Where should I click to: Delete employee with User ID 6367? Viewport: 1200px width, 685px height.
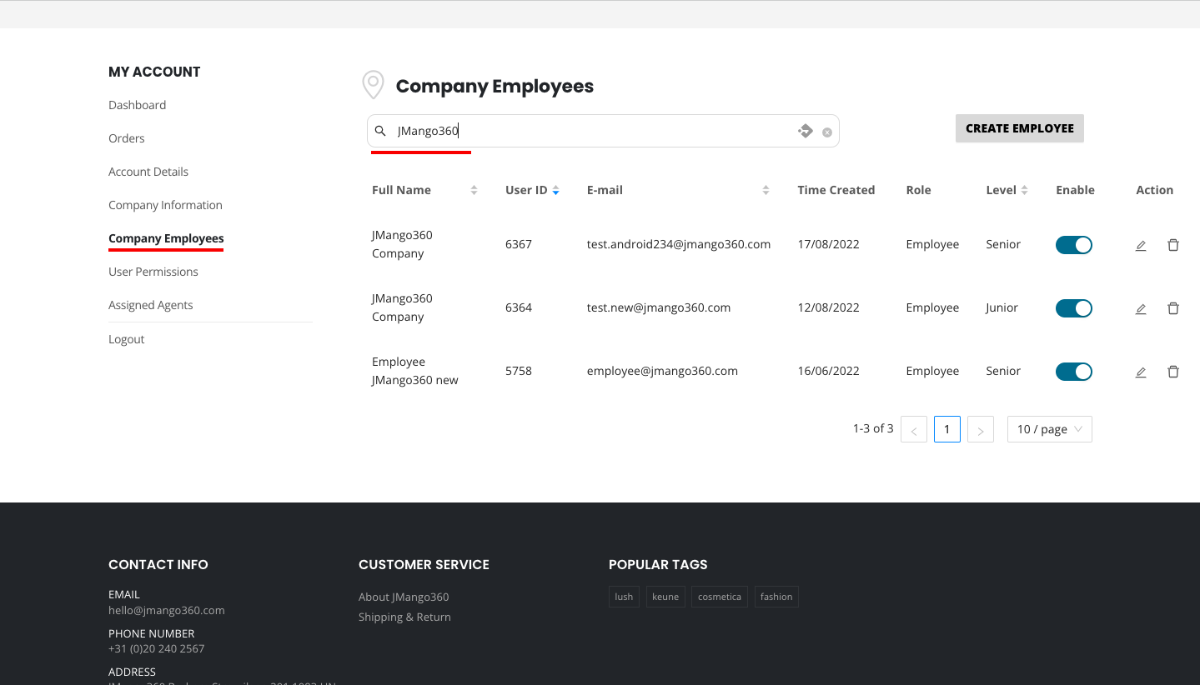coord(1172,245)
